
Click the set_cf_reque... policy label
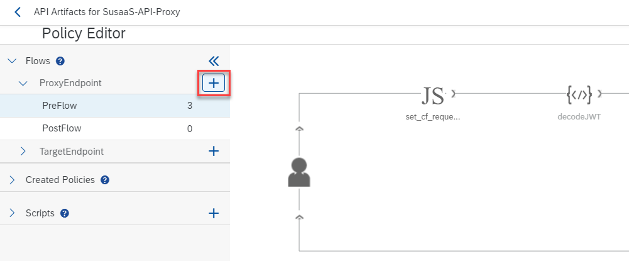click(433, 117)
